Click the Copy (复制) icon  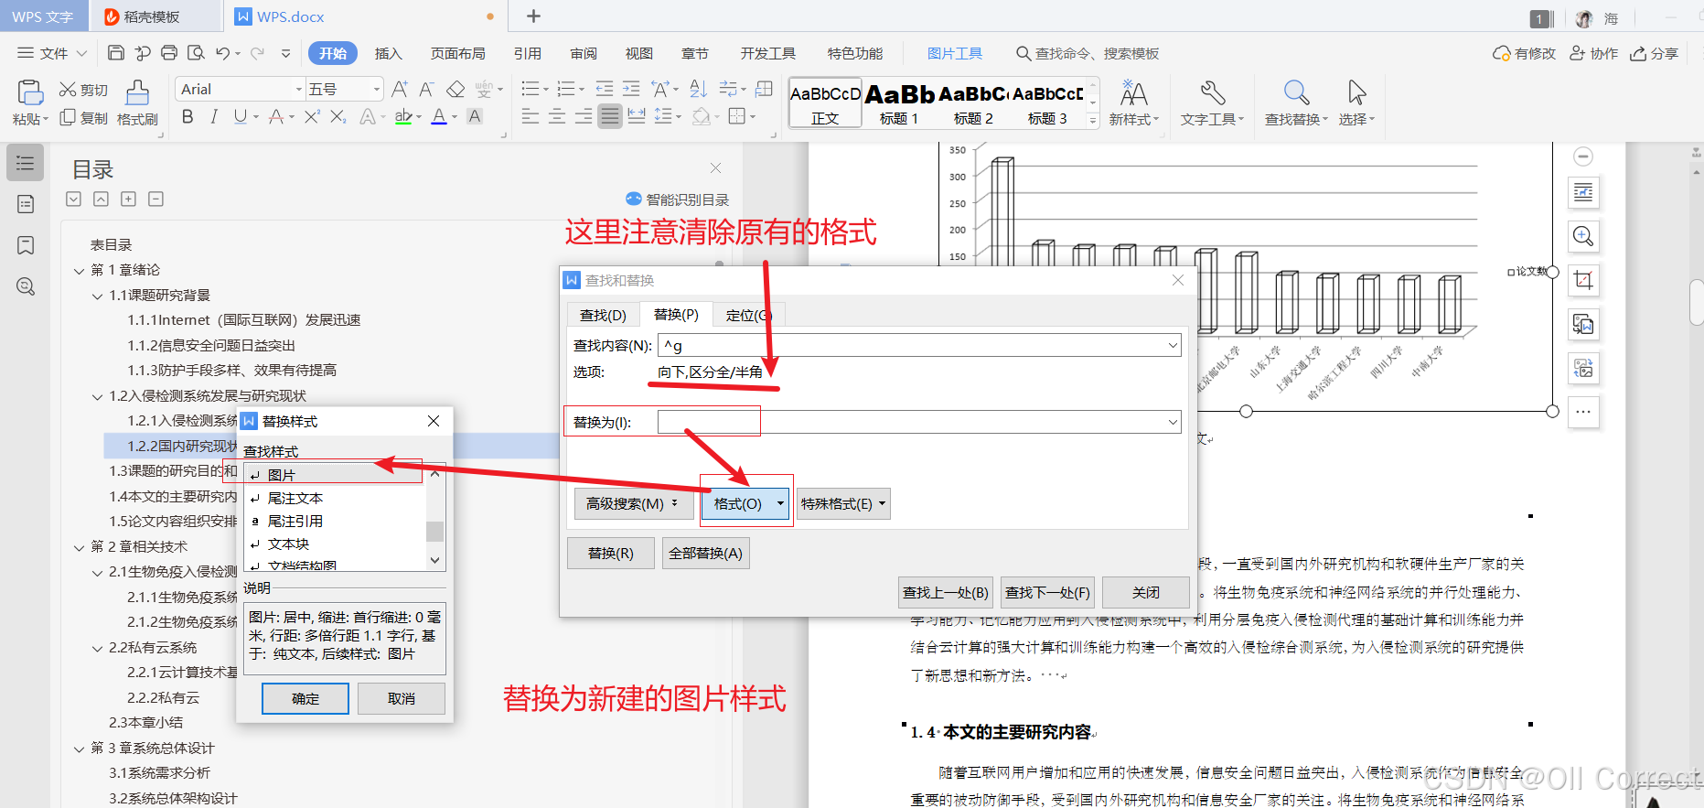pos(67,117)
